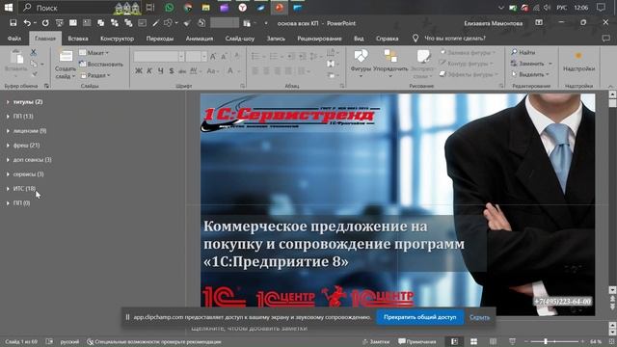Click the Paste (Вставить) icon
The height and width of the screenshot is (347, 617).
click(x=16, y=58)
